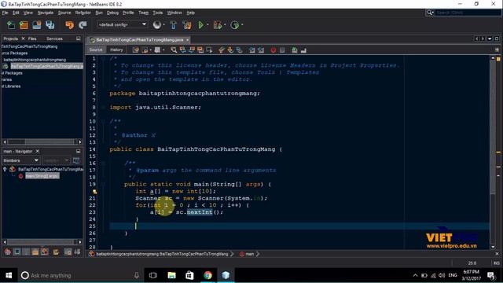Screen dimensions: 503x283
Task: Click the globe browser icon in main toolbar
Action: (157, 24)
